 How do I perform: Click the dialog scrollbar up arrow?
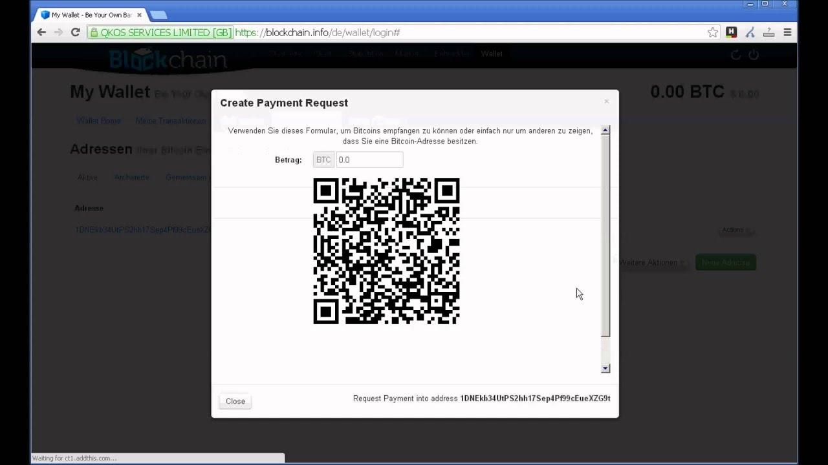[605, 130]
